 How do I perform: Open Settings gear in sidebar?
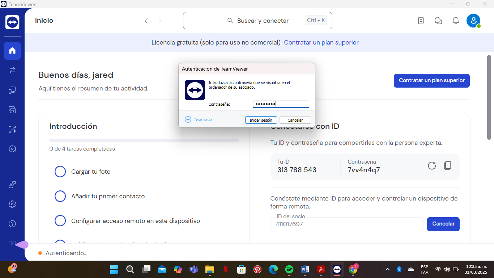12,204
